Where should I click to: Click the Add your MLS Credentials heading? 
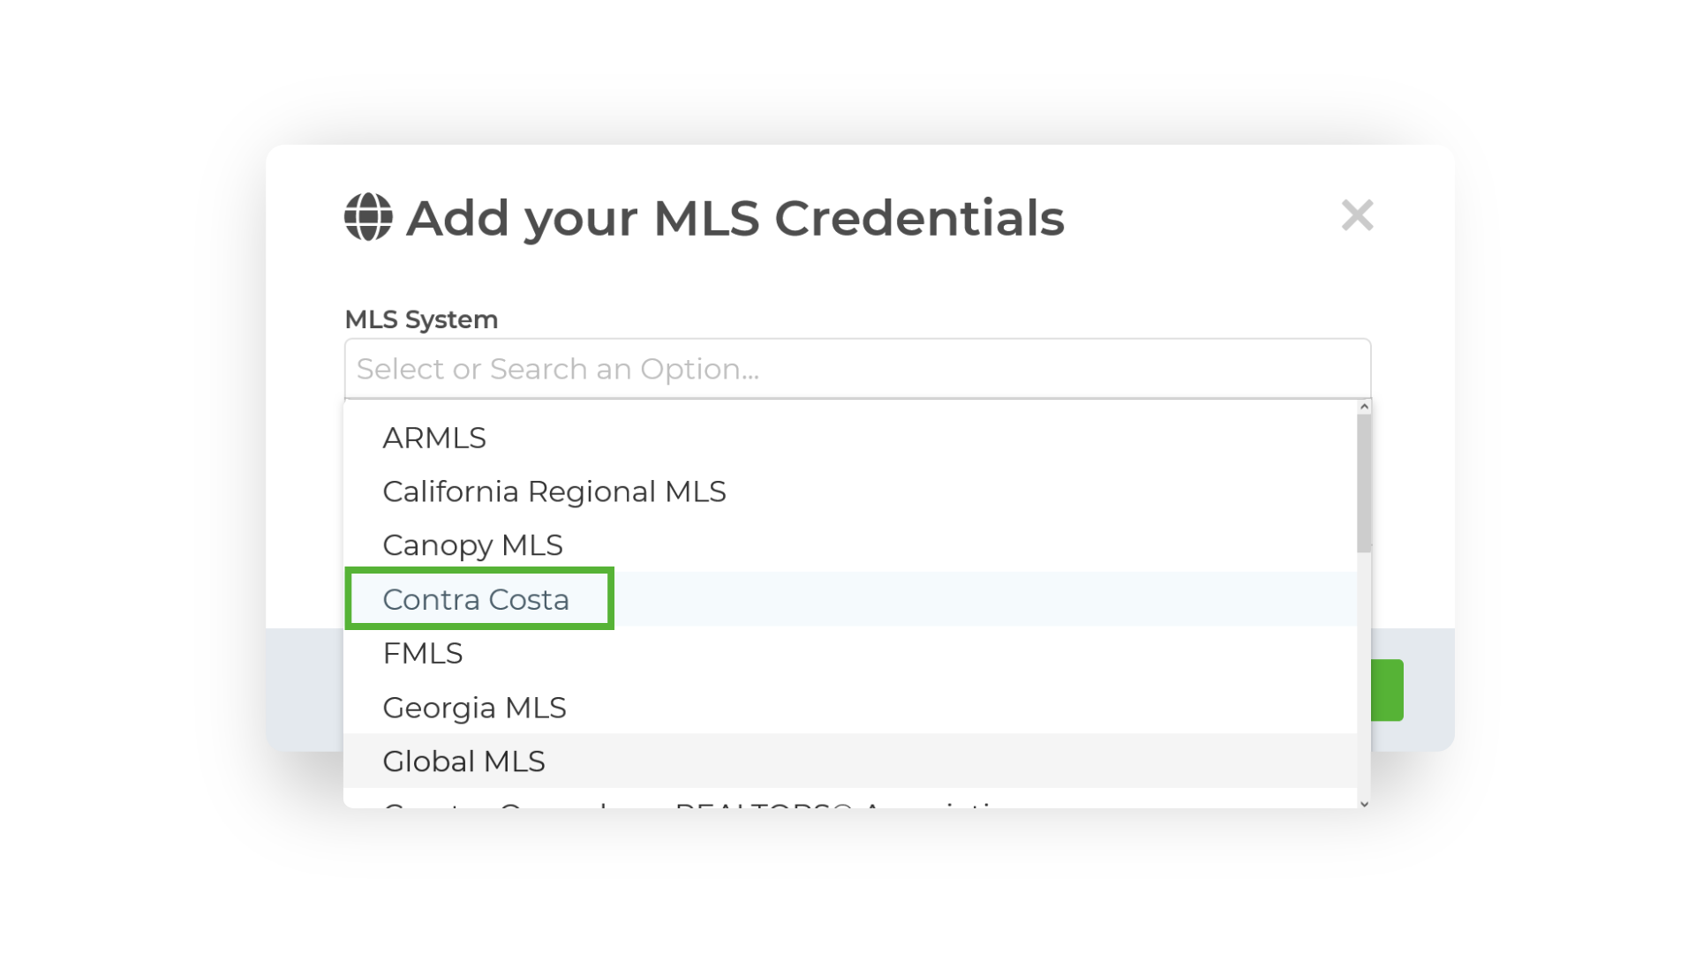734,218
